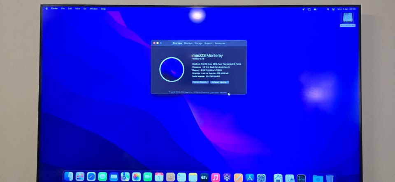
Task: Open the File menu
Action: point(63,9)
